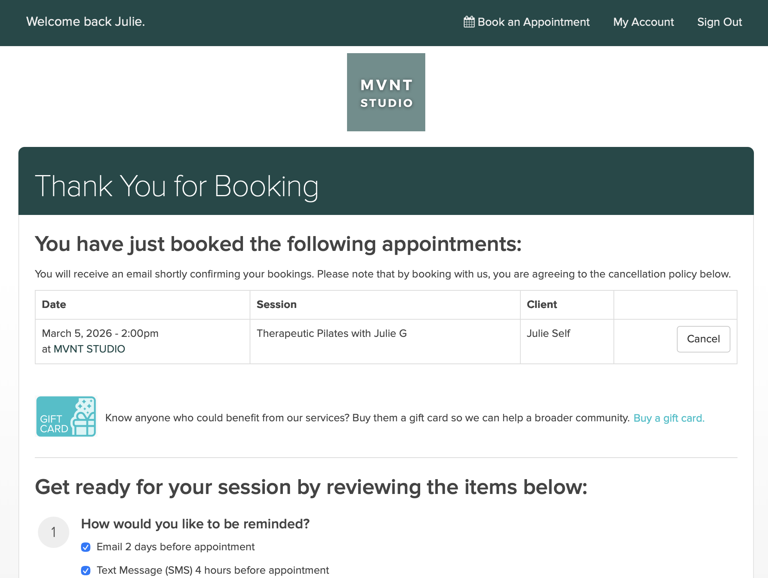Select Sign Out in the top bar
768x578 pixels.
pyautogui.click(x=719, y=22)
